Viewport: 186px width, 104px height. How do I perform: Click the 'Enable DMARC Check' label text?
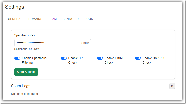coord(153,60)
